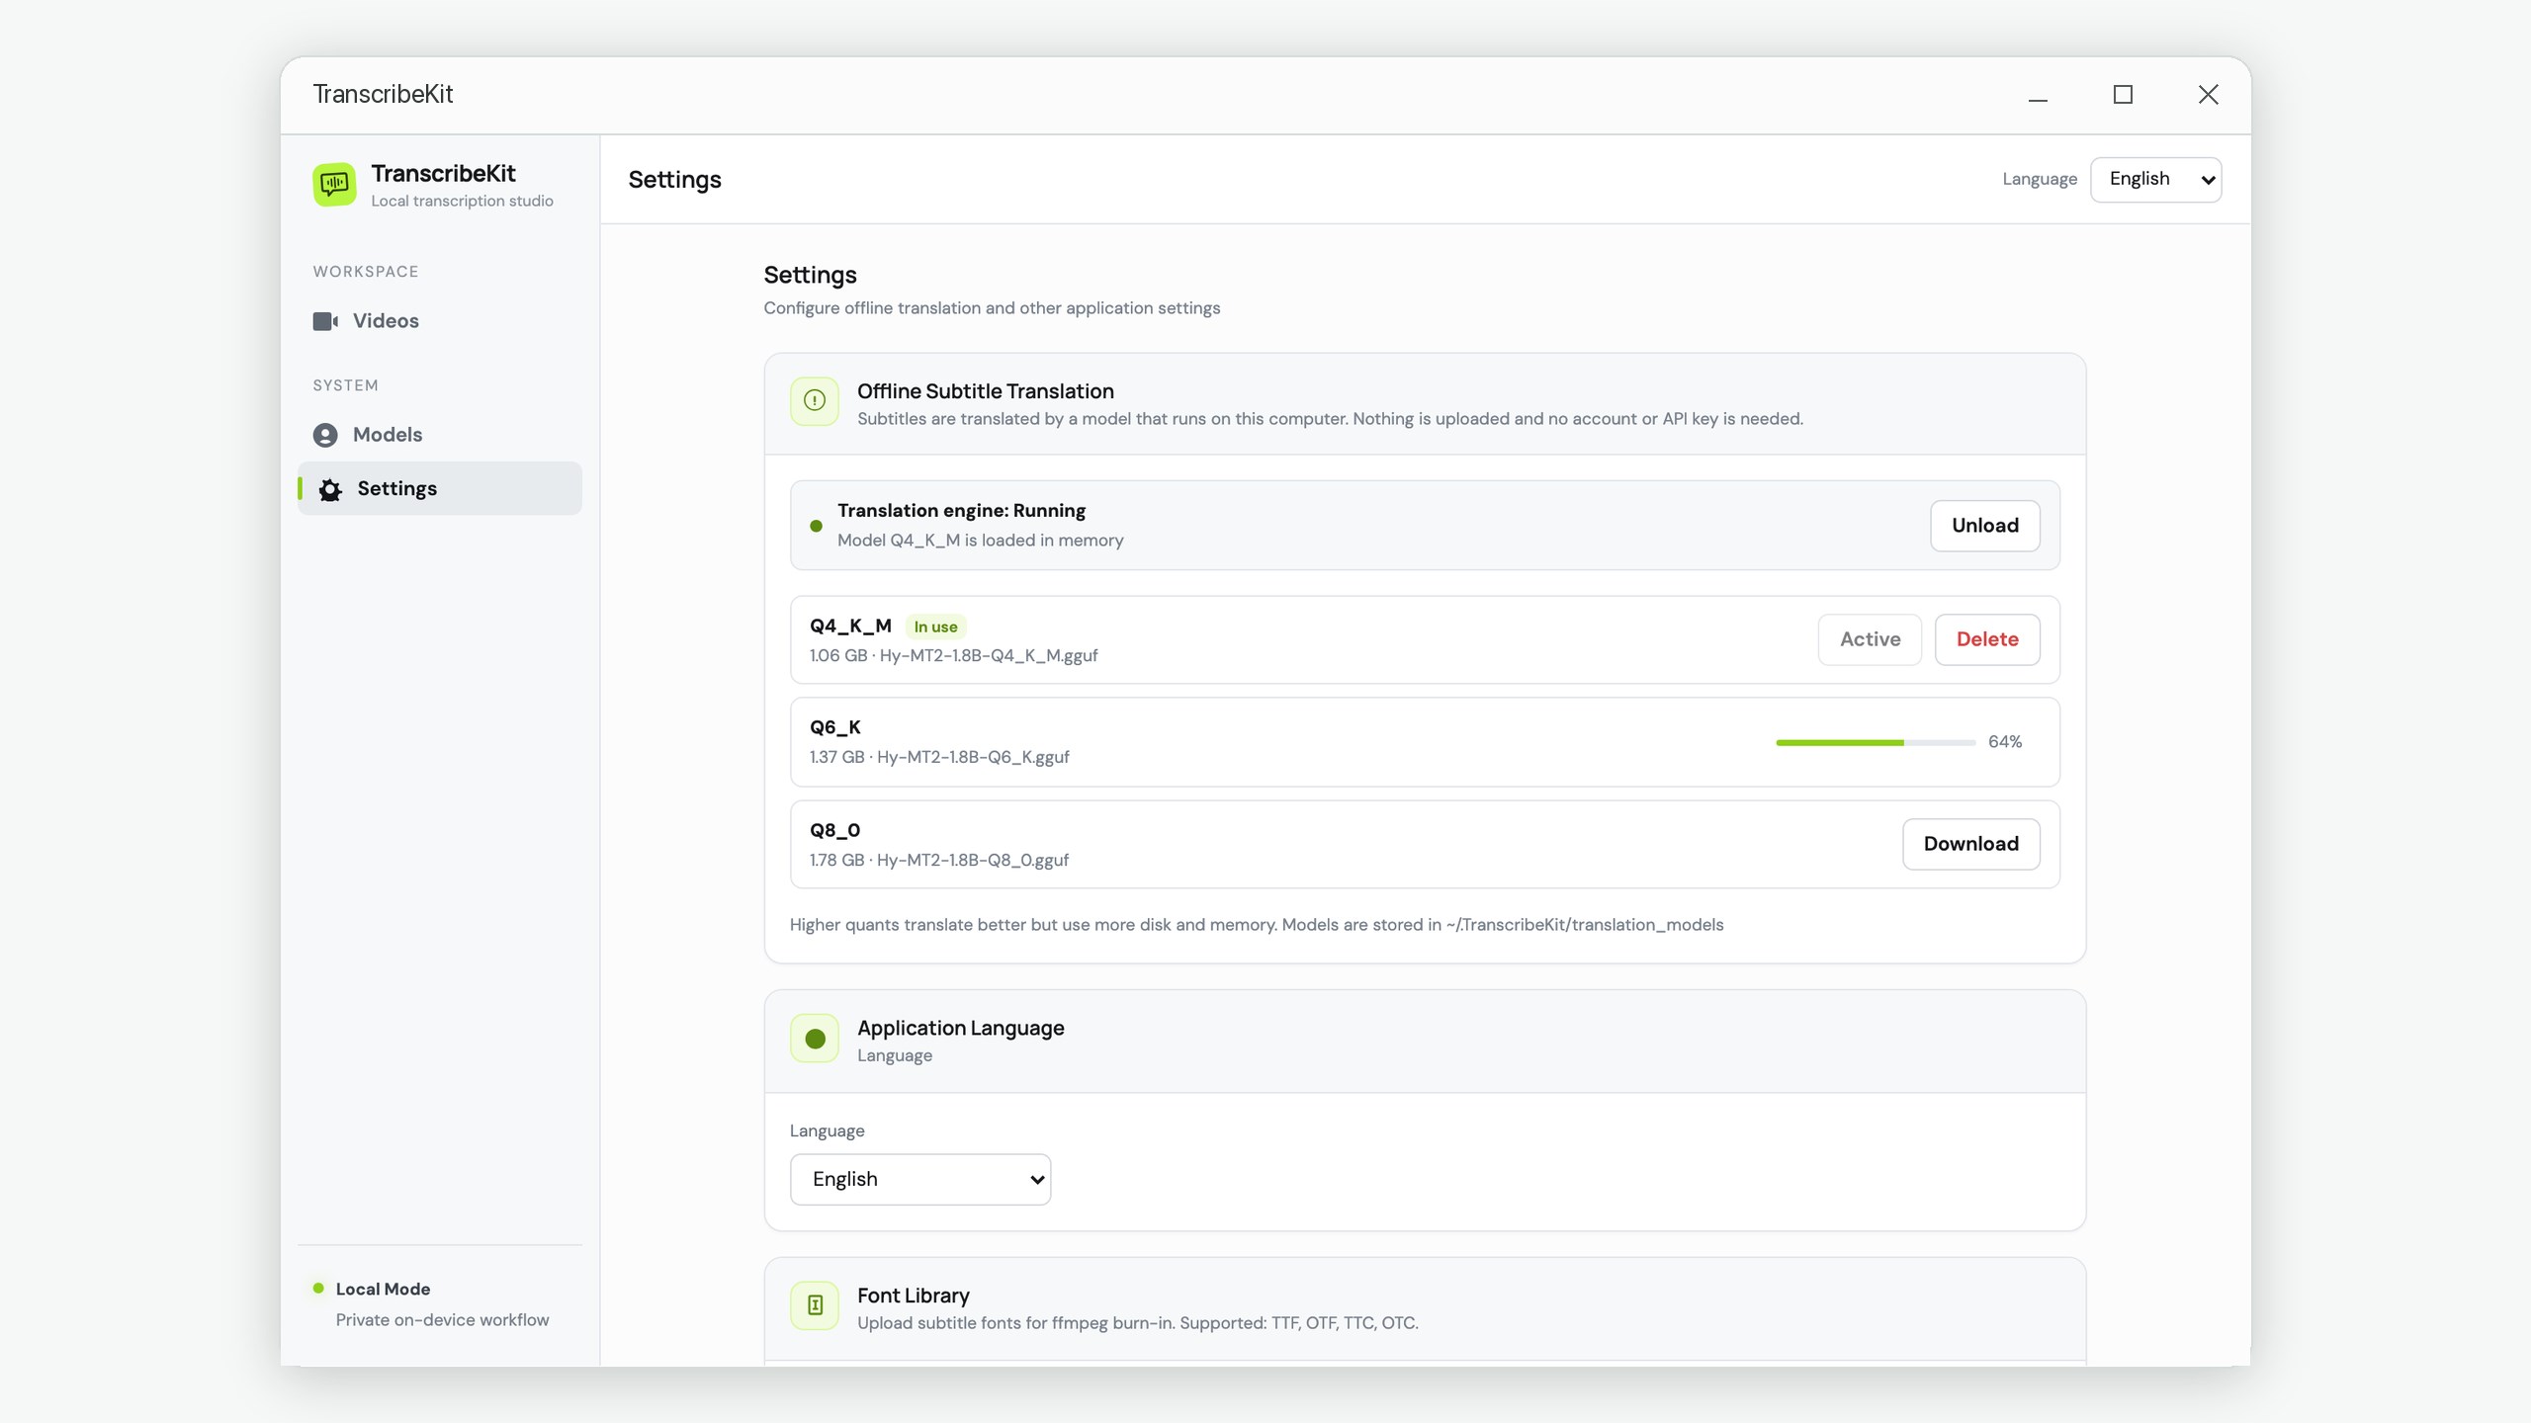The width and height of the screenshot is (2531, 1423).
Task: Click the Offline Subtitle Translation heading
Action: coord(985,391)
